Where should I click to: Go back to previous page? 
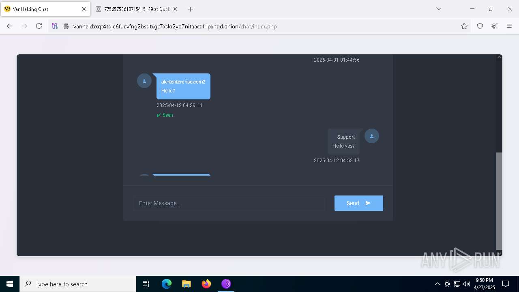(10, 26)
